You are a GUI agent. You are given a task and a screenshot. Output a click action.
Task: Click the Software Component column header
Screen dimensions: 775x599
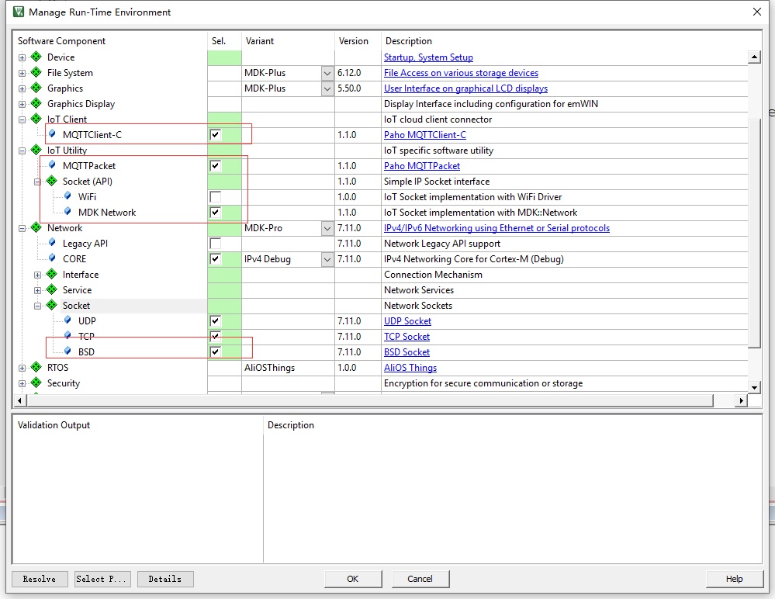pyautogui.click(x=109, y=41)
